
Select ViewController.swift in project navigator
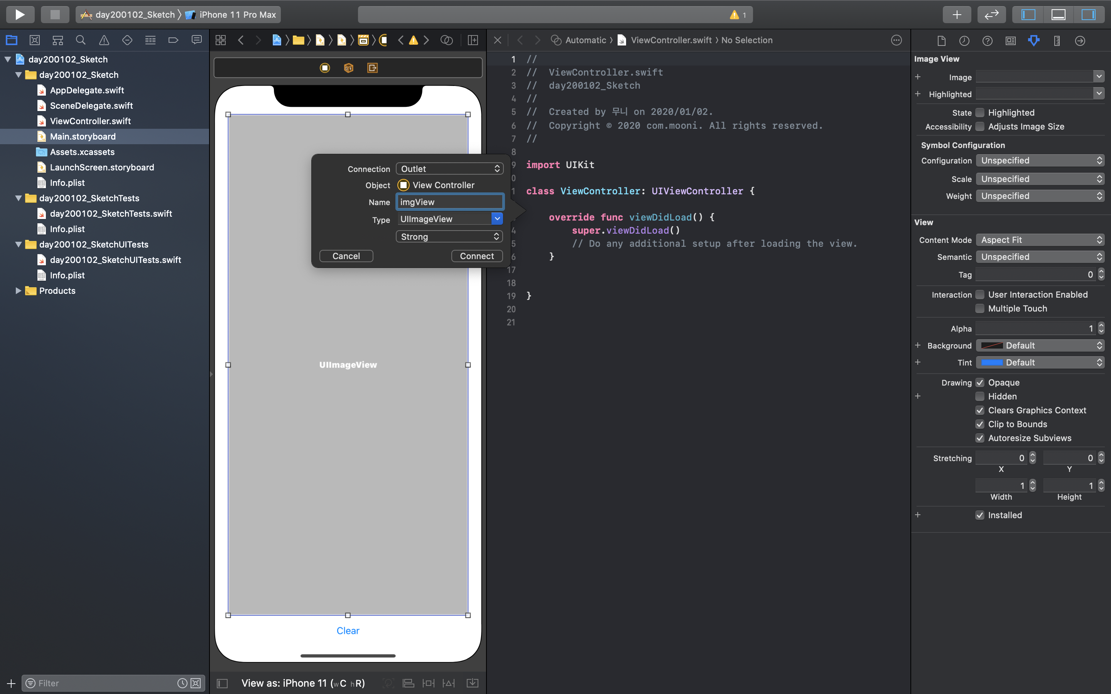coord(90,121)
